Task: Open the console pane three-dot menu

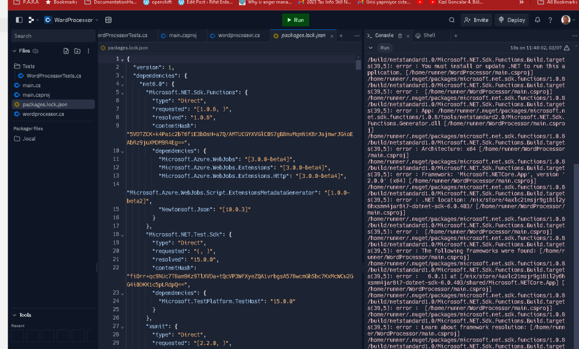Action: click(x=574, y=36)
